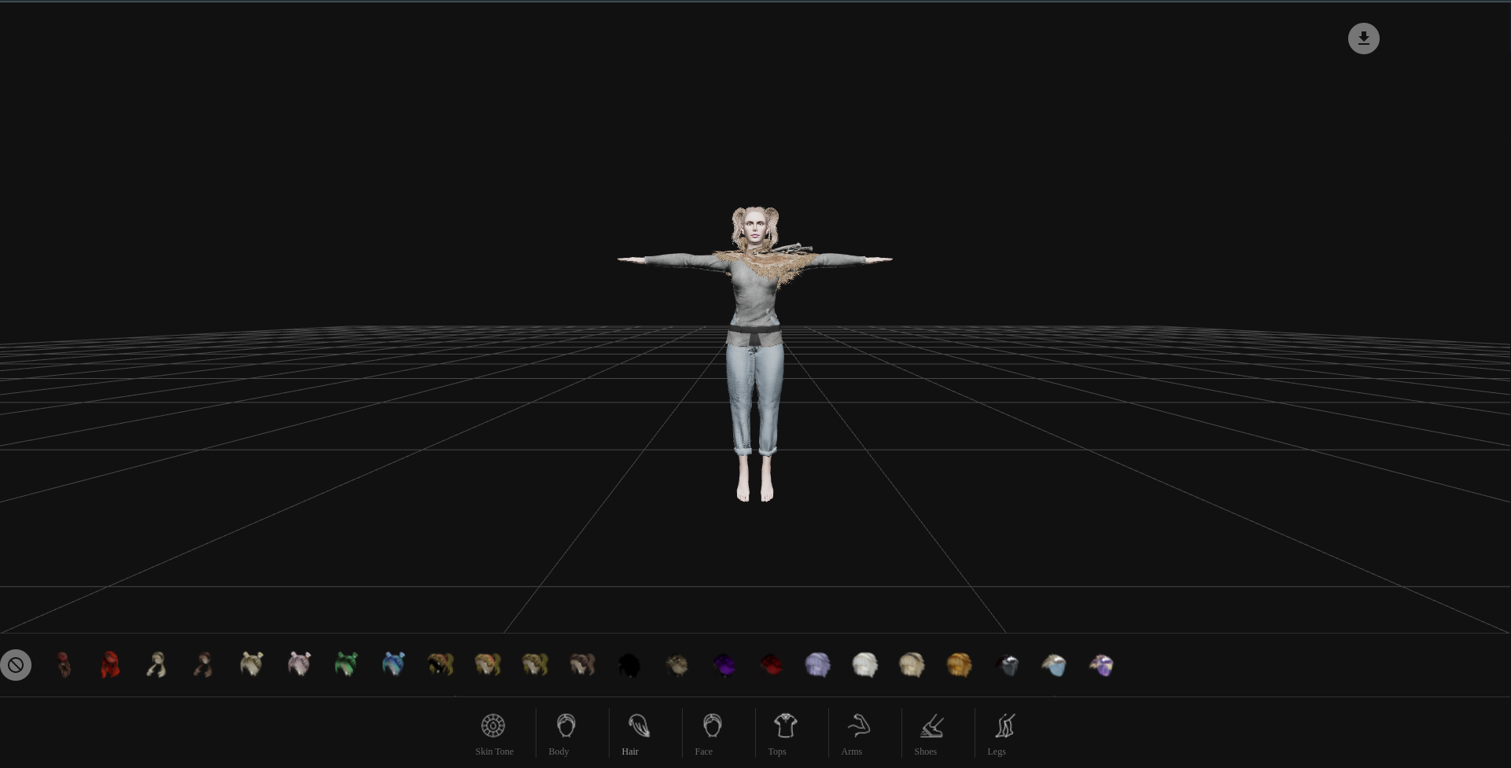Choose the dark red hairstyle swatch

(x=770, y=664)
